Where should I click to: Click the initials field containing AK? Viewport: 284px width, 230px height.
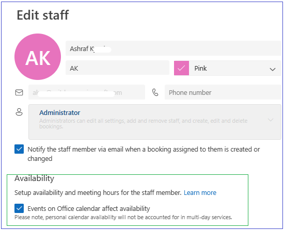click(x=117, y=68)
